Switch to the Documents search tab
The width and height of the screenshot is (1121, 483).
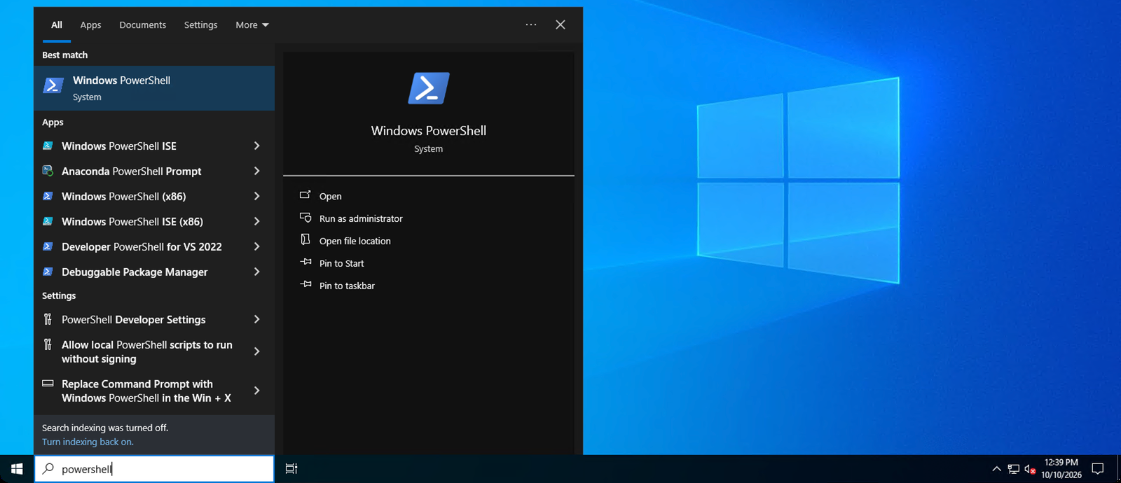[143, 24]
